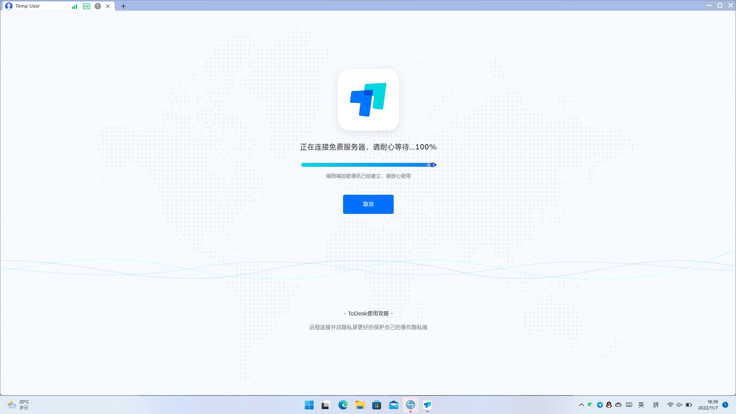Open the touch keyboard tray icon

(629, 405)
